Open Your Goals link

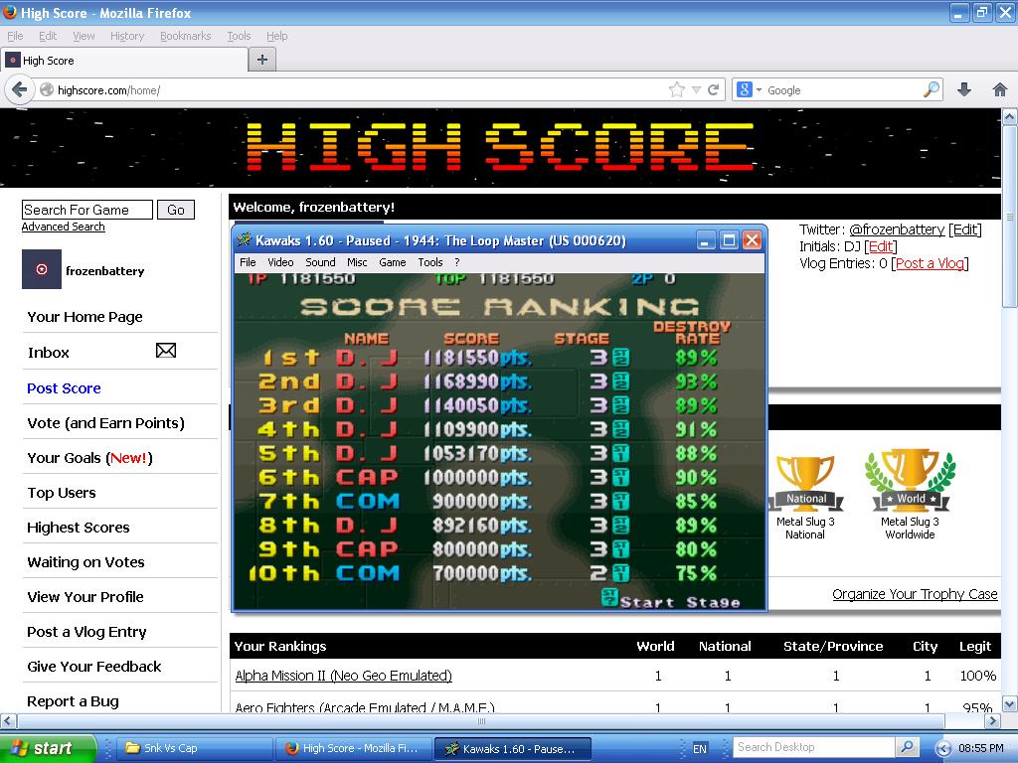pyautogui.click(x=89, y=458)
